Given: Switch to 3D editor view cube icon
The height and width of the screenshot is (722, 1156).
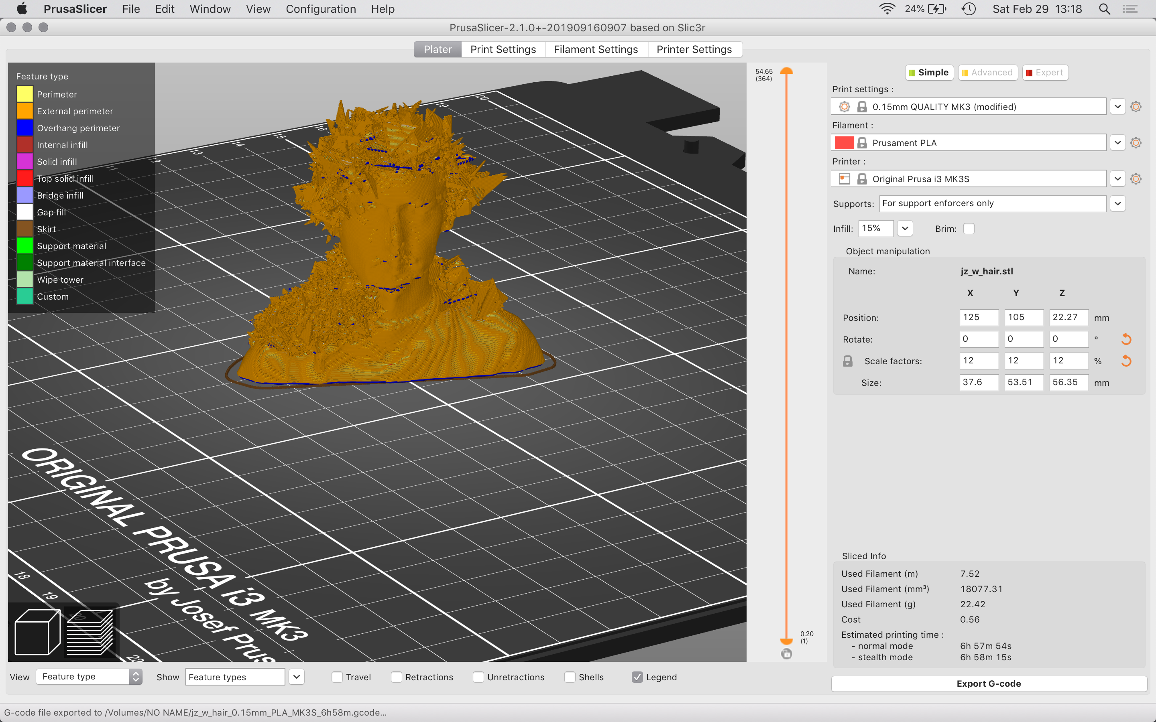Looking at the screenshot, I should (x=37, y=631).
